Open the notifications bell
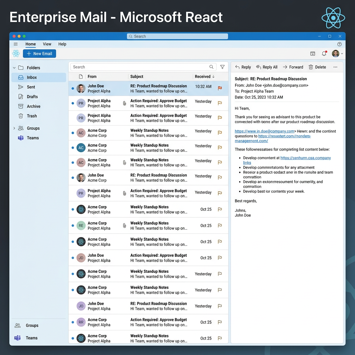The image size is (355, 355). click(x=324, y=53)
